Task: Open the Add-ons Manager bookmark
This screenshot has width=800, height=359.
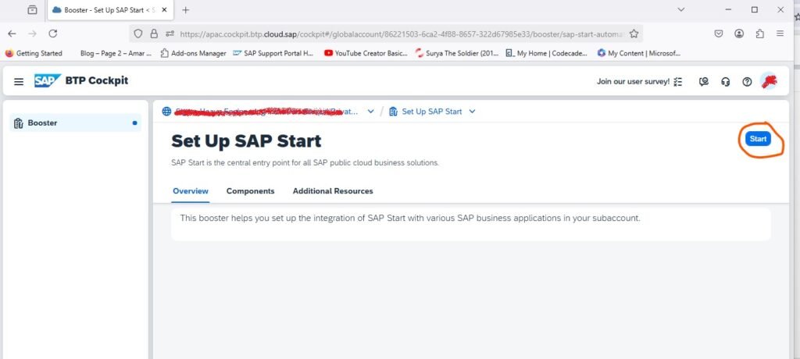Action: (x=193, y=53)
